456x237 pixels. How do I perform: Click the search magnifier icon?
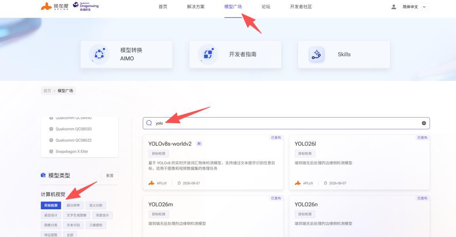tap(149, 123)
